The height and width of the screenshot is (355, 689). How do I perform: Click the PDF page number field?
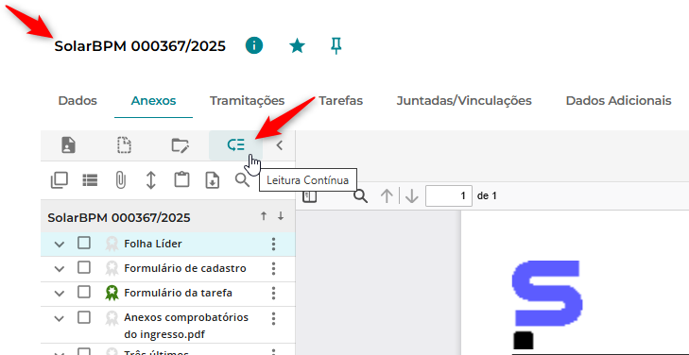[449, 195]
